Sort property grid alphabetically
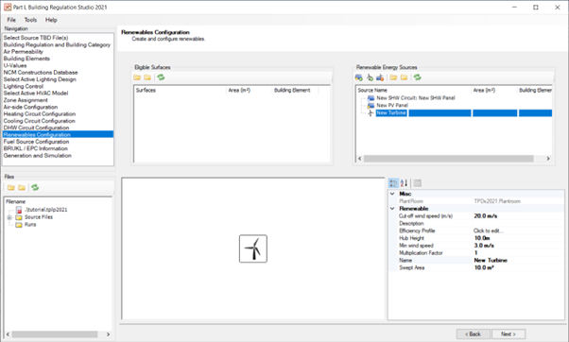This screenshot has width=569, height=342. click(404, 183)
